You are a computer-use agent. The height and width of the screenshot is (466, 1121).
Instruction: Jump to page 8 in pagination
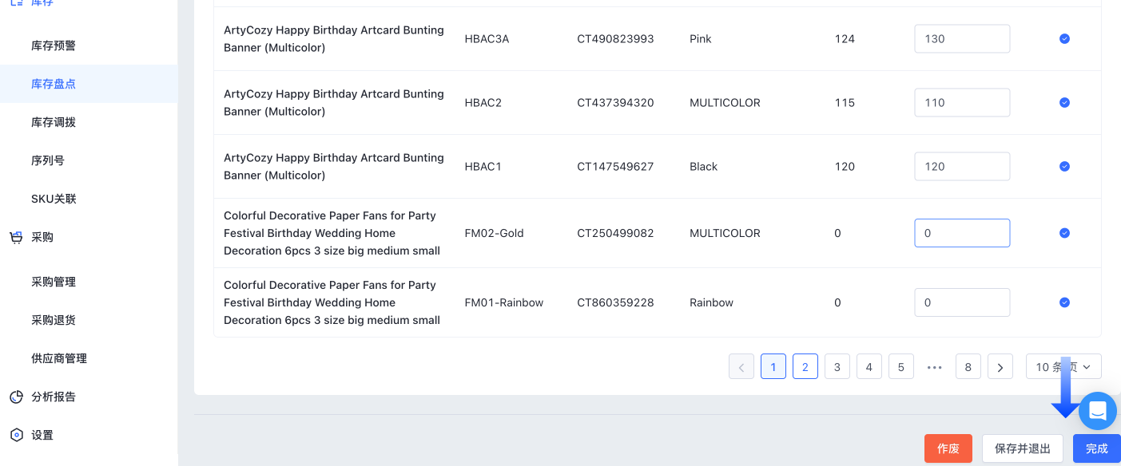(968, 367)
